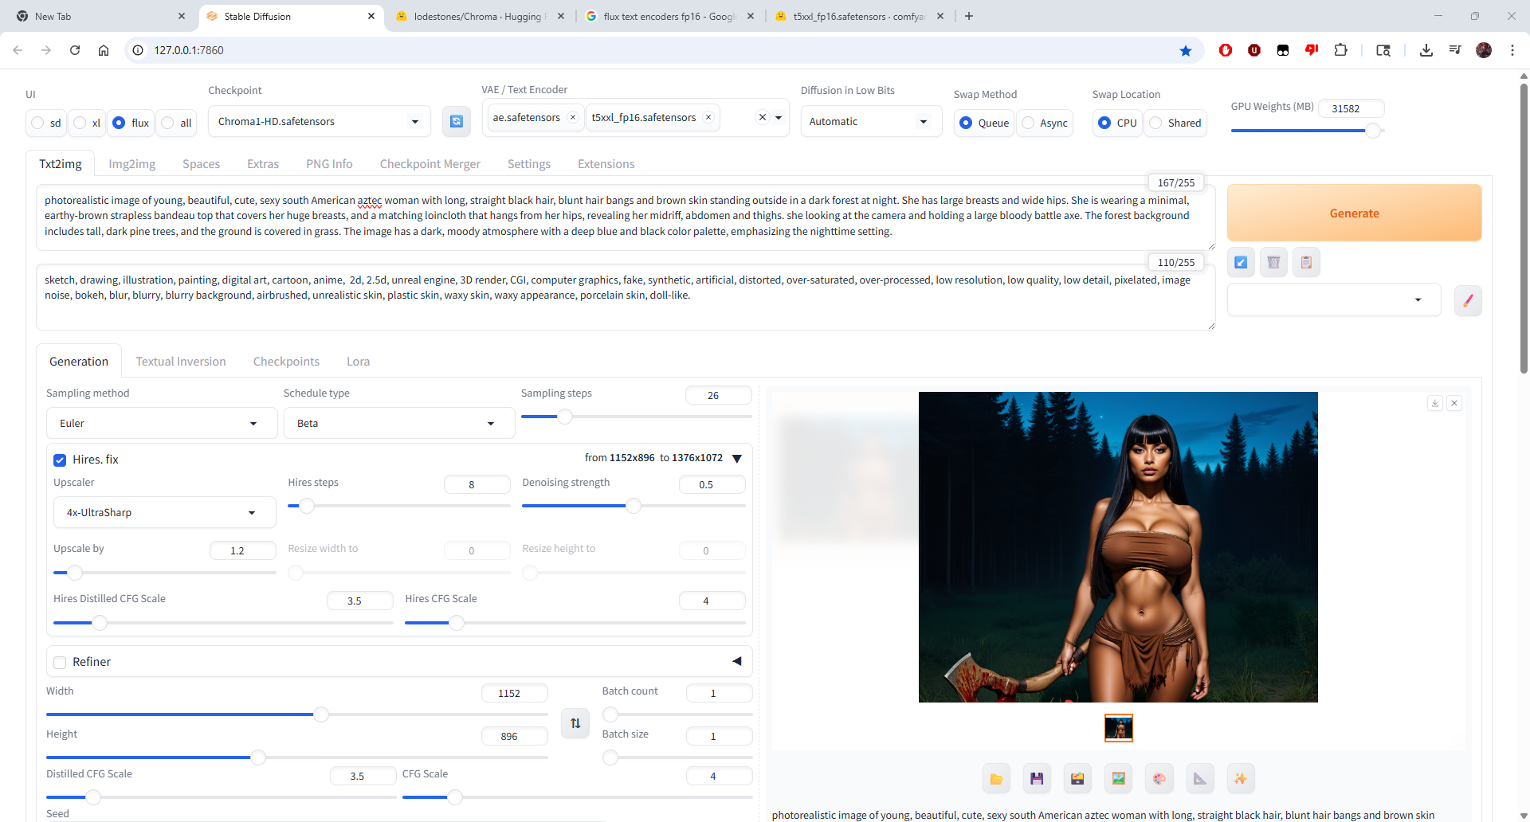Switch to the Img2img tab

(132, 164)
